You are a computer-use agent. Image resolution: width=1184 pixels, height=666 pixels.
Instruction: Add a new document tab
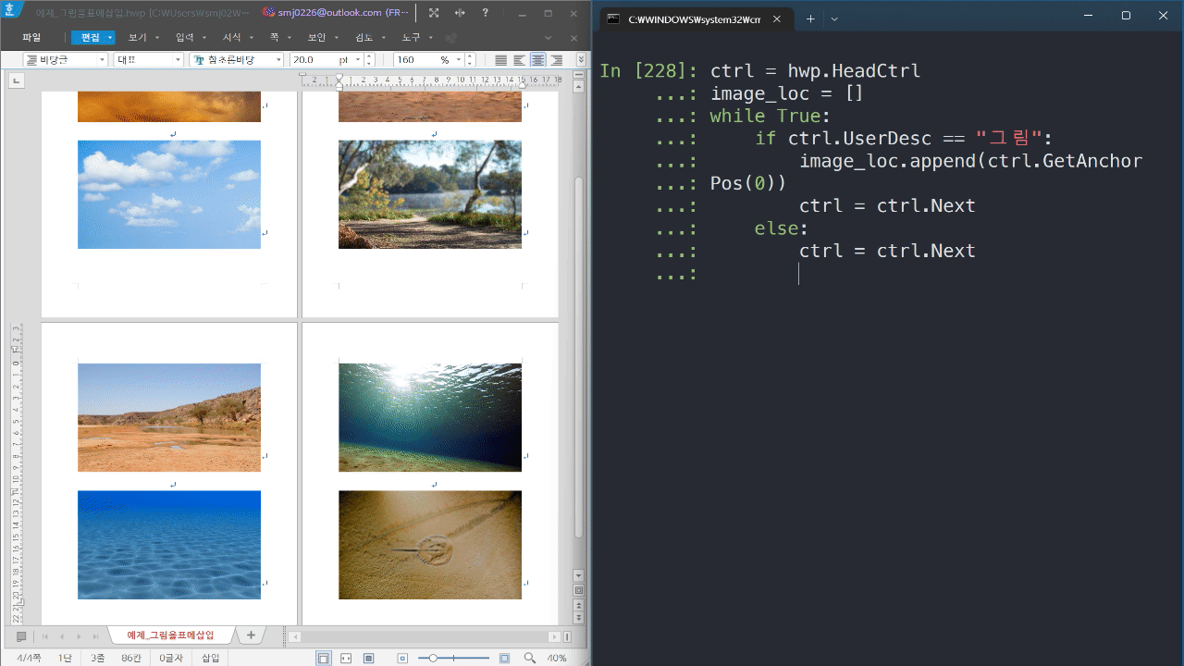click(x=250, y=635)
